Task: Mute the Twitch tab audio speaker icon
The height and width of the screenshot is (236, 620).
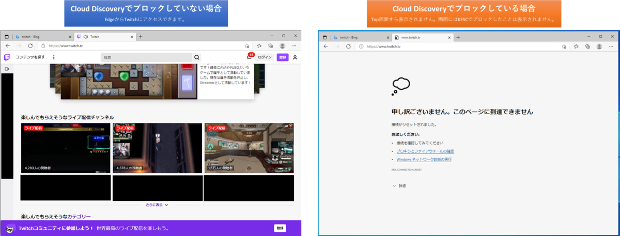Action: pos(85,37)
